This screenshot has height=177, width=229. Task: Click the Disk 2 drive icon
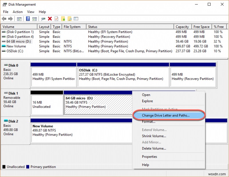click(6, 121)
